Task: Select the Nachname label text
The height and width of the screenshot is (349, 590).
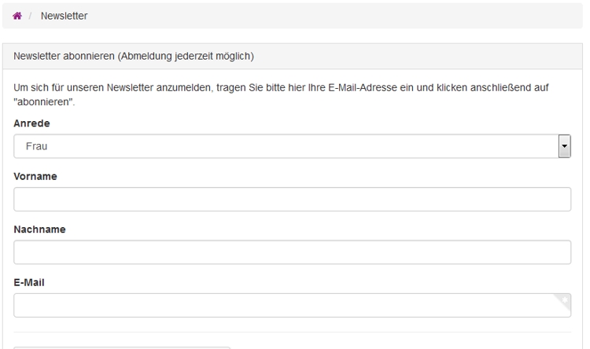Action: pos(39,230)
